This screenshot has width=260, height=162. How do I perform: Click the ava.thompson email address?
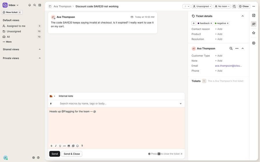[228, 66]
